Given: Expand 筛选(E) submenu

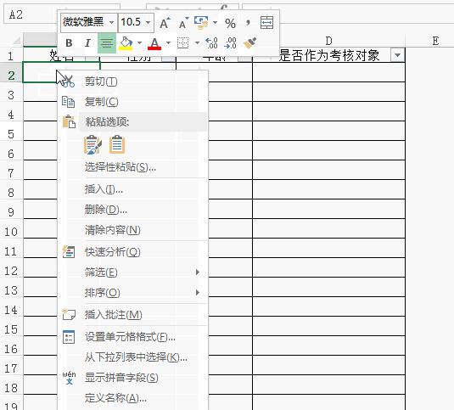Looking at the screenshot, I should pos(133,272).
